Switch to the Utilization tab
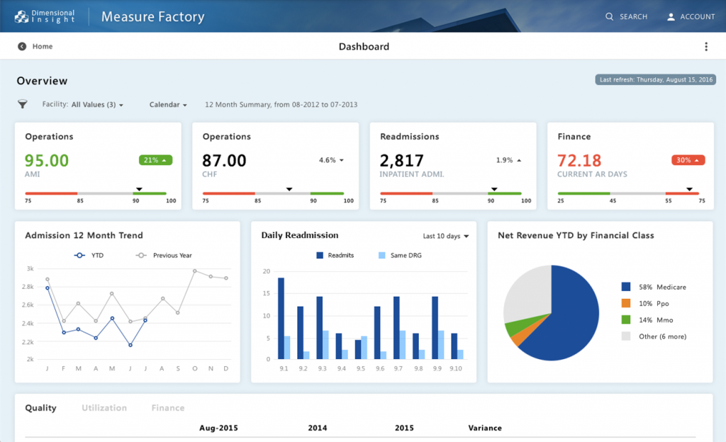Image resolution: width=726 pixels, height=442 pixels. 104,408
